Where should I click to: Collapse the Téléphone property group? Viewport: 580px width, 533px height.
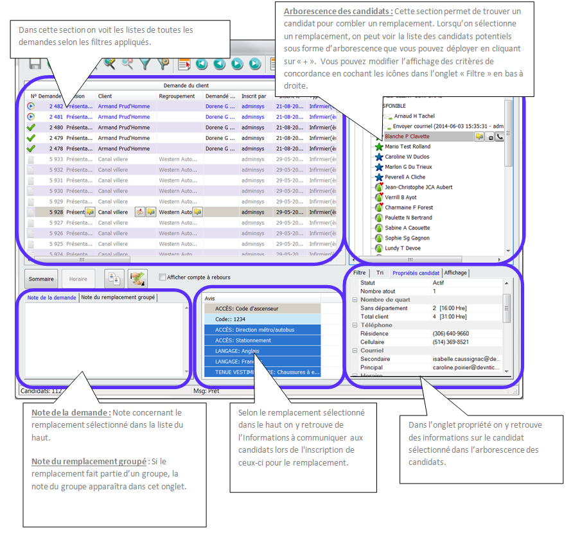pos(355,326)
